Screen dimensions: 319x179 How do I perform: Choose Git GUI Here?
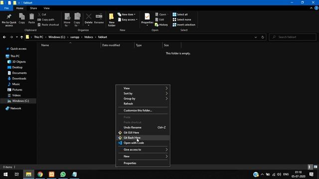pos(143,133)
